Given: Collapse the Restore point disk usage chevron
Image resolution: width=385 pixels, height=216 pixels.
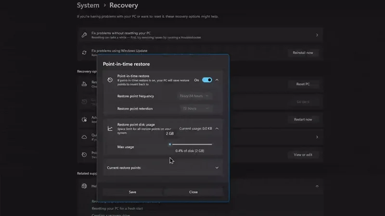Looking at the screenshot, I should click(x=217, y=129).
